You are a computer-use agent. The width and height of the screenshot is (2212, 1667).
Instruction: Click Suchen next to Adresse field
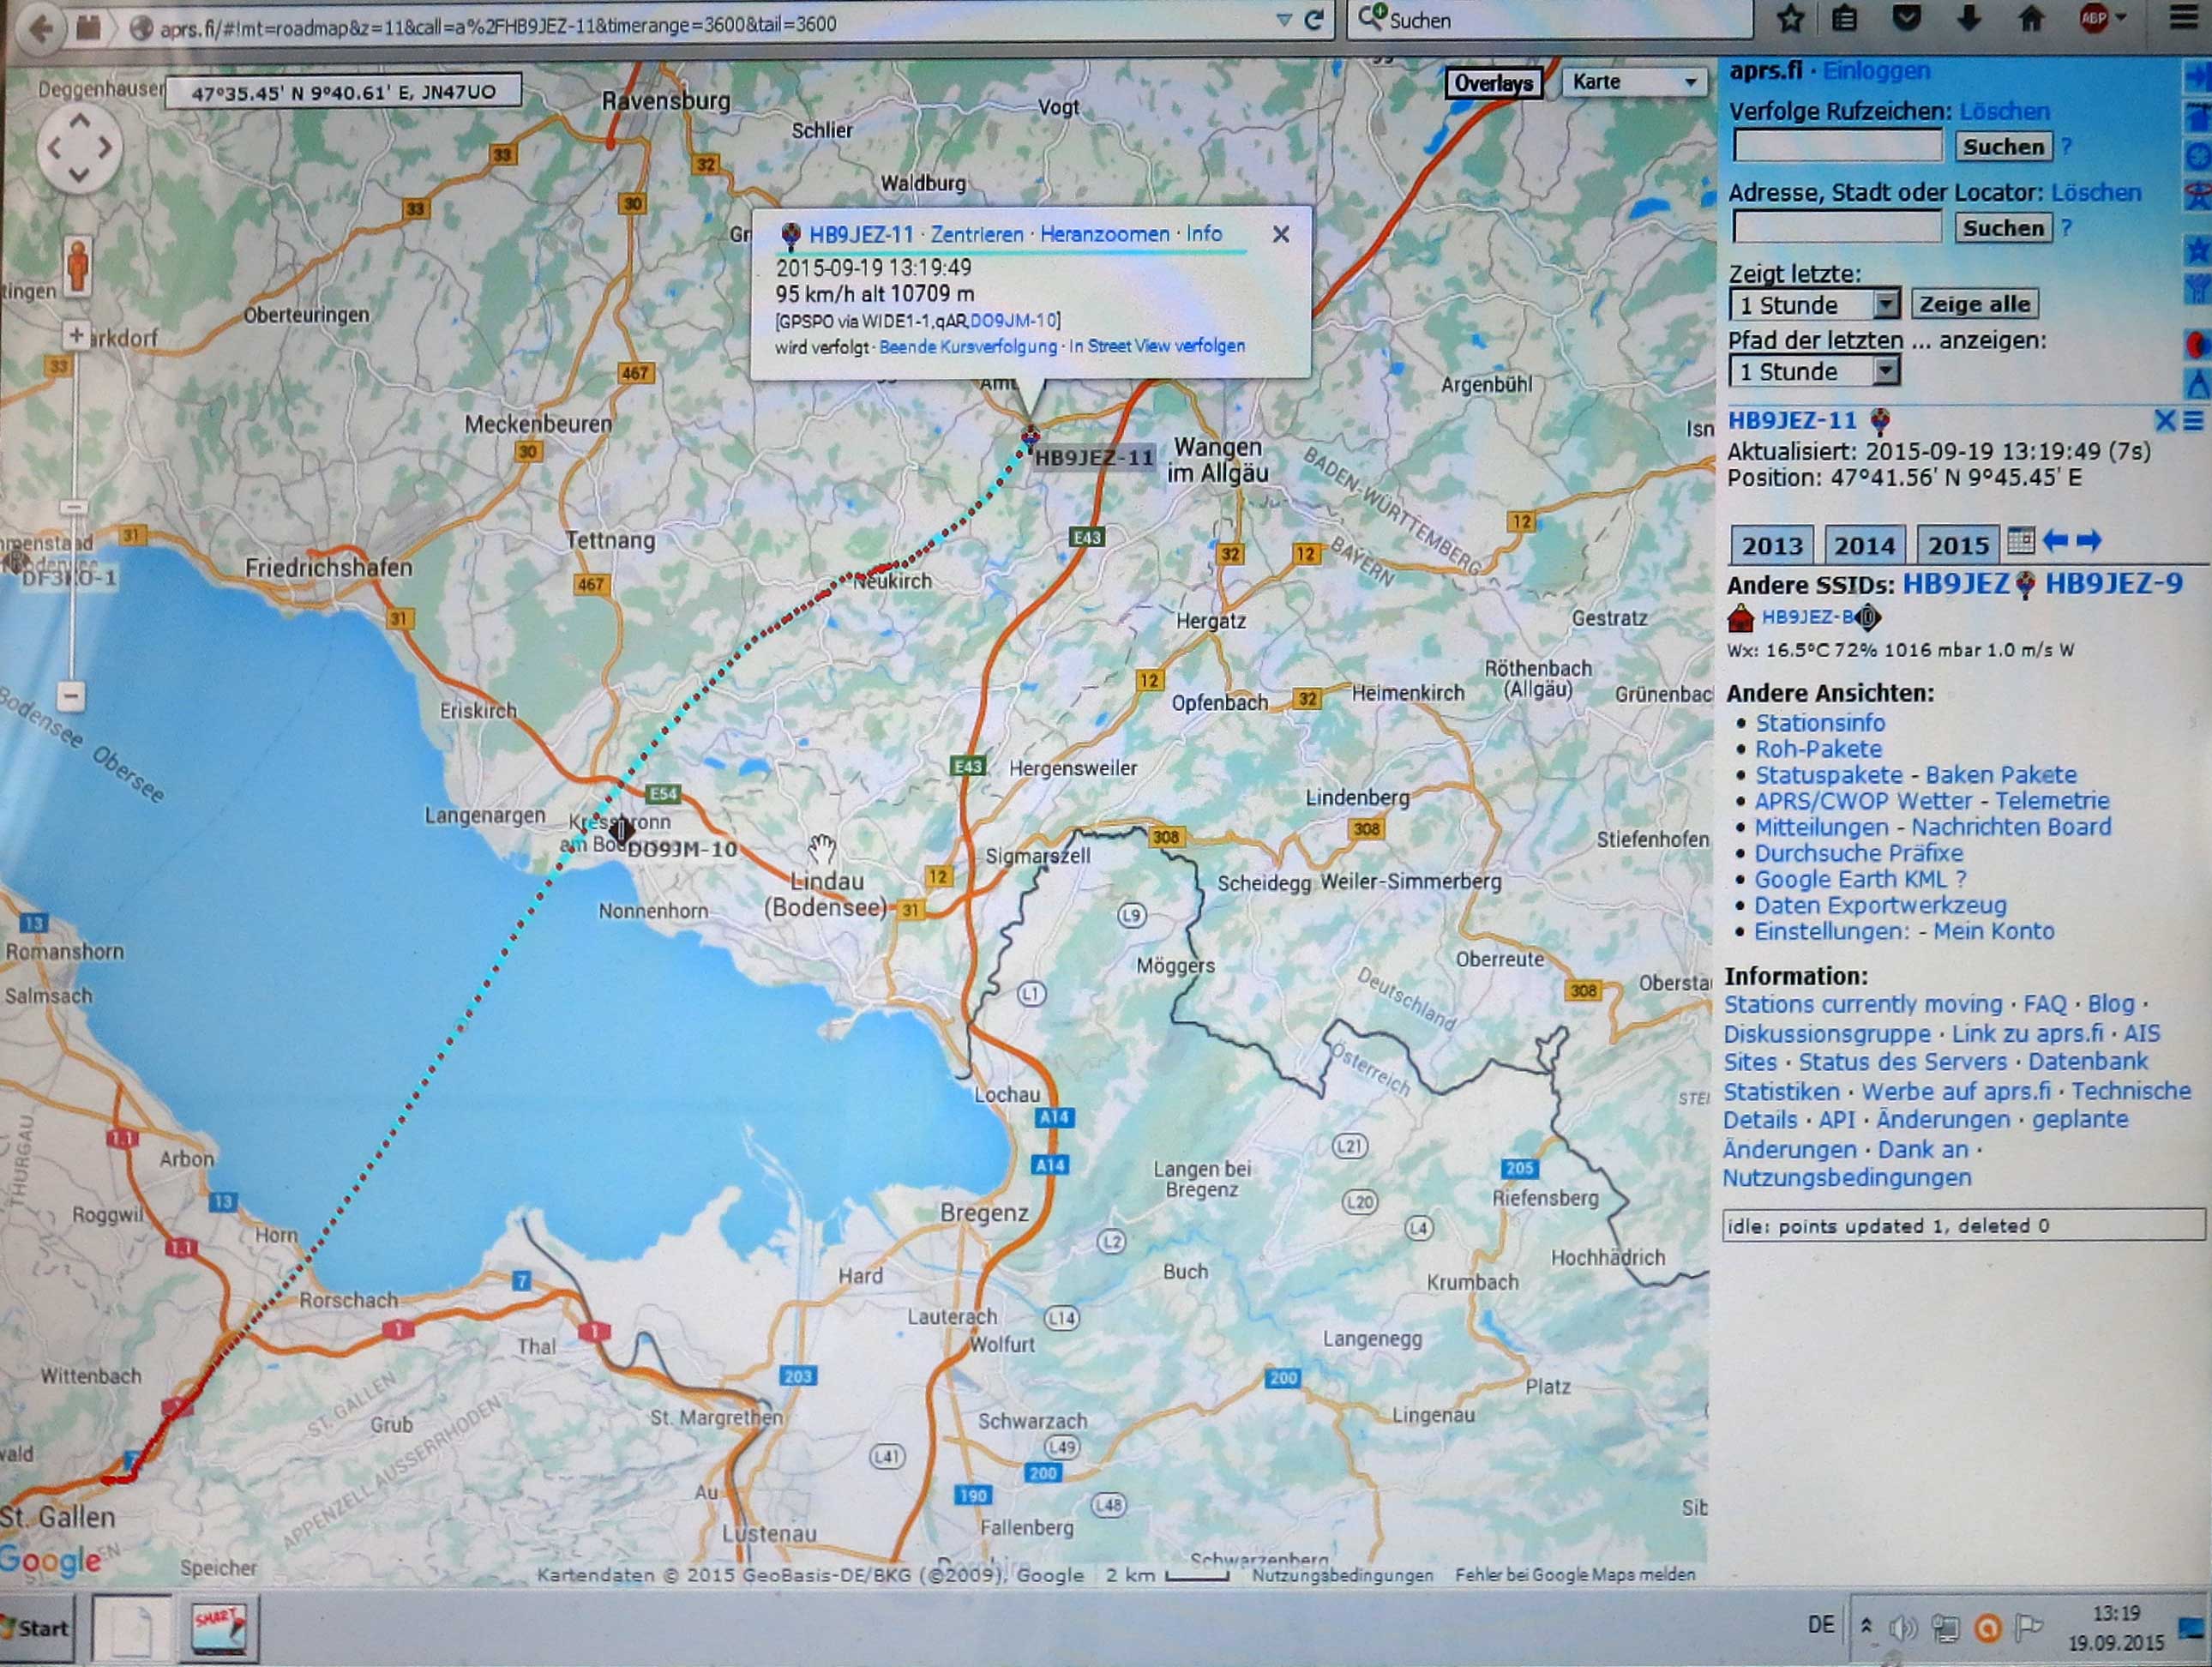pyautogui.click(x=2003, y=228)
